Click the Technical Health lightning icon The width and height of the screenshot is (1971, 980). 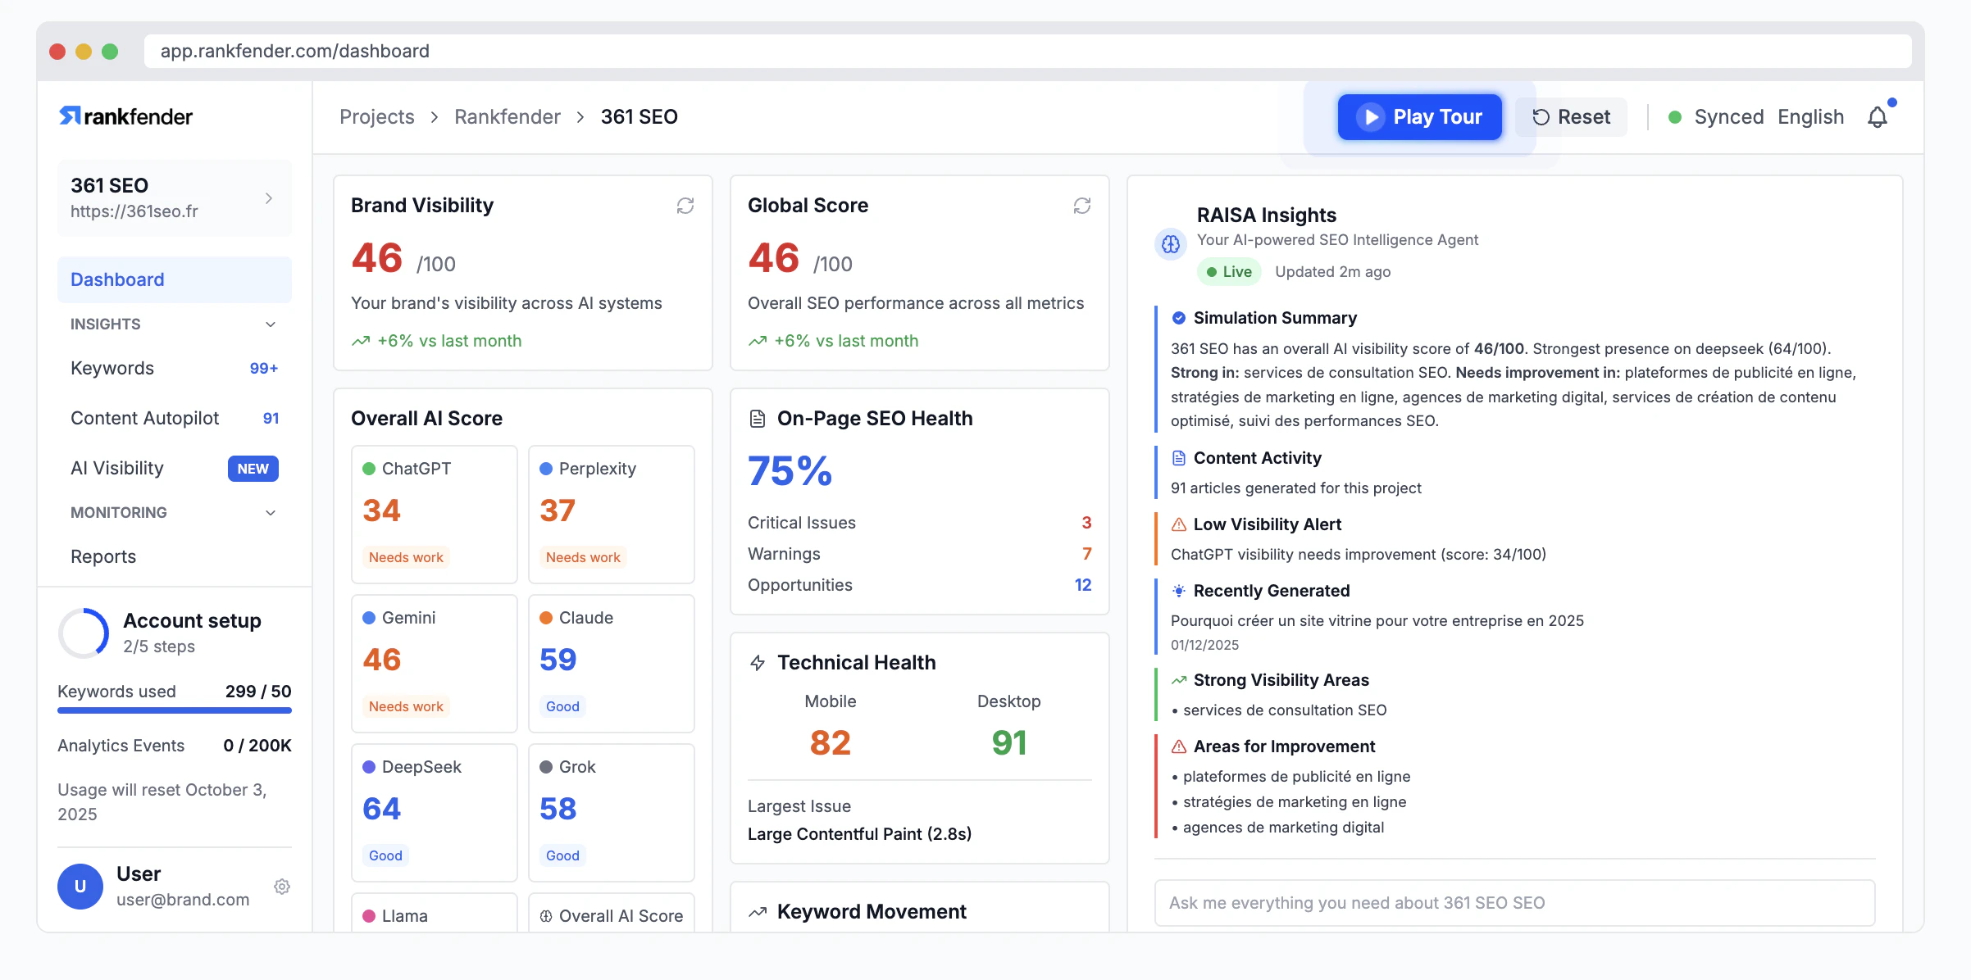[758, 663]
